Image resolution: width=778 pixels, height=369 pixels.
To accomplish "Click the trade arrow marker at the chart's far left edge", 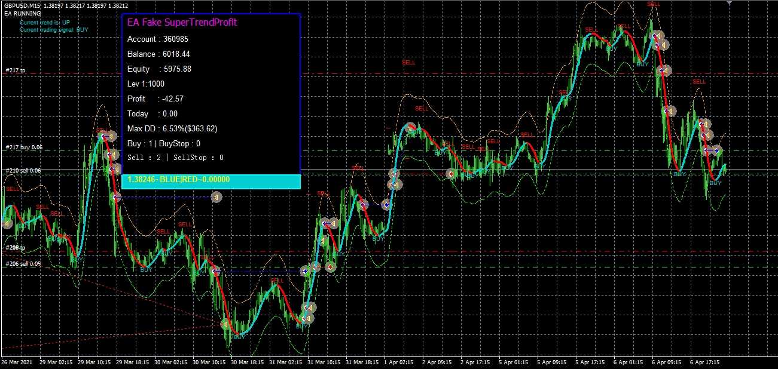I will pos(7,223).
